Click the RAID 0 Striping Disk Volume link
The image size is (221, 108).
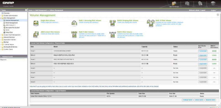(128, 21)
